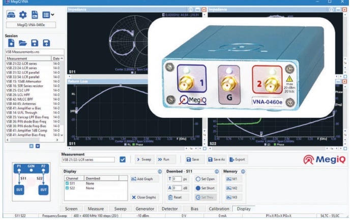Click the Measurement column header
The image size is (352, 221).
[28, 58]
